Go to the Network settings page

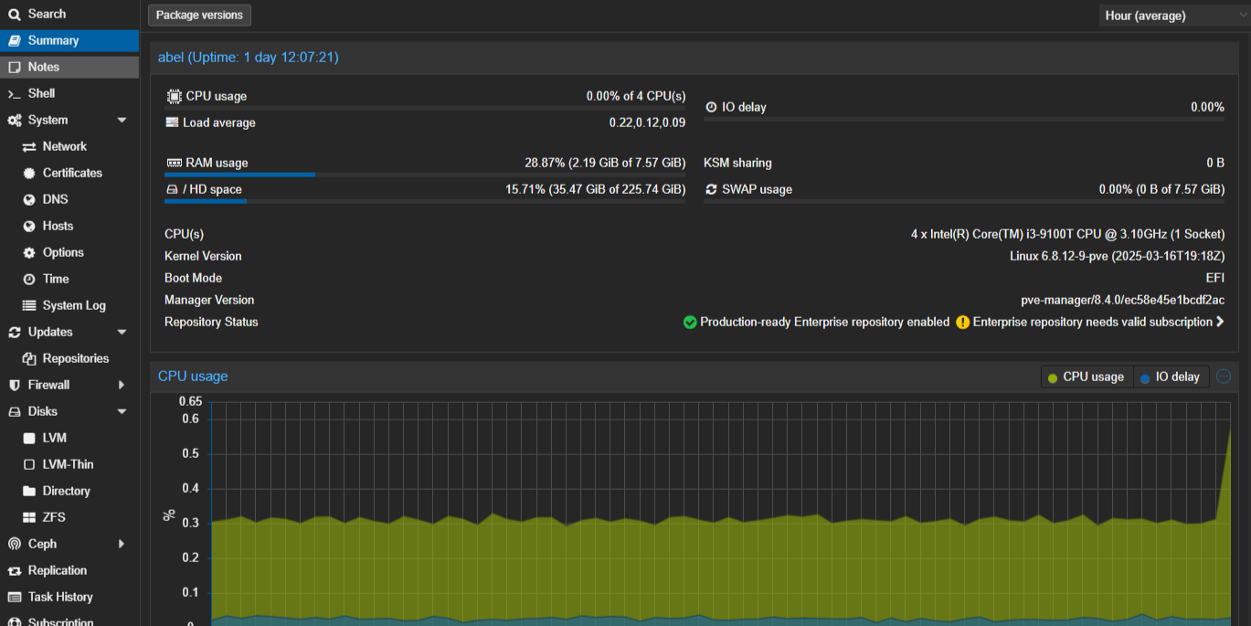[x=69, y=146]
